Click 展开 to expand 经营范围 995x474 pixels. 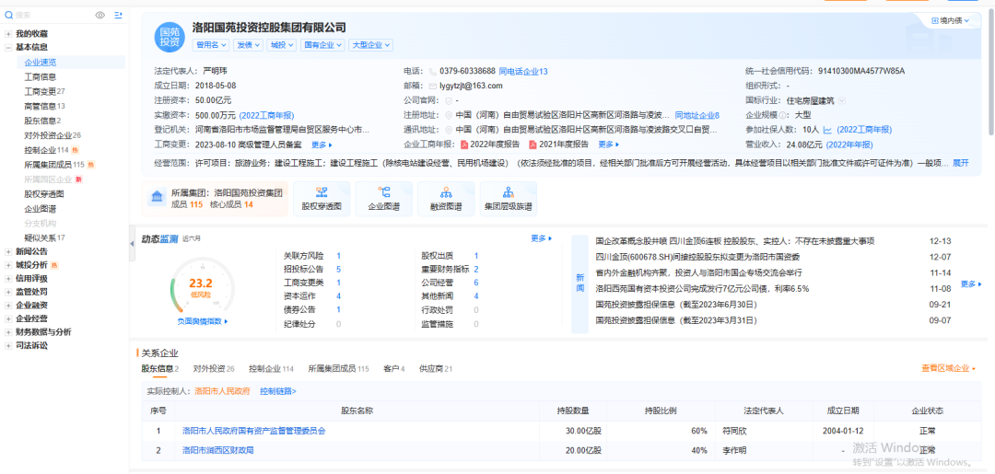961,163
